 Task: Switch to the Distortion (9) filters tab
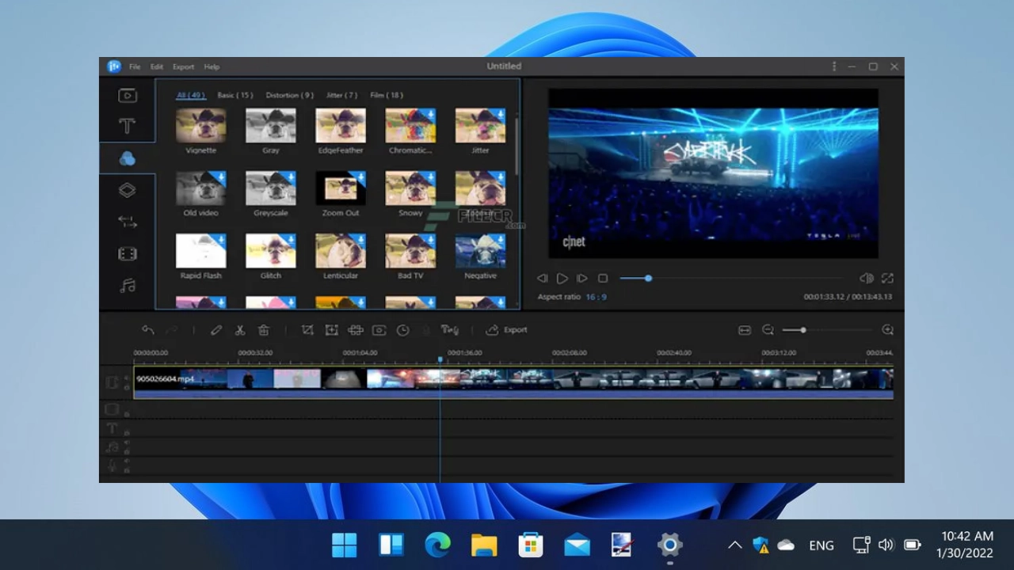(290, 95)
